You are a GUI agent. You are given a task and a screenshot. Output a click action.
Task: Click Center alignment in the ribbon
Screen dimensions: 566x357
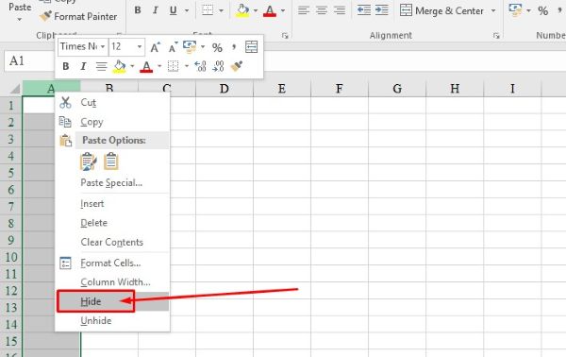[x=322, y=10]
